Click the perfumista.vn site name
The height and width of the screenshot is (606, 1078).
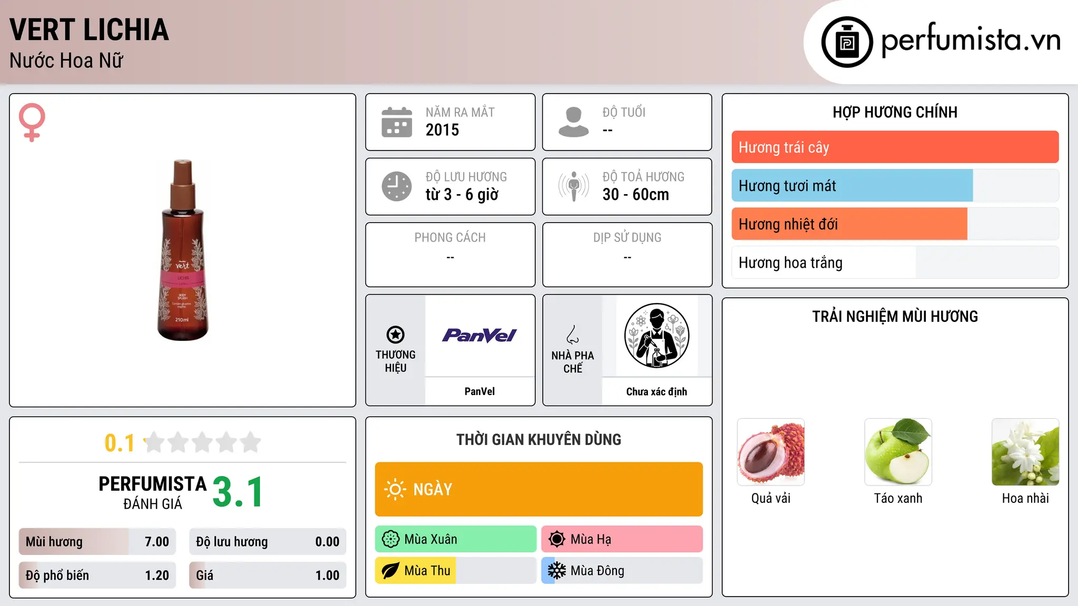point(971,40)
